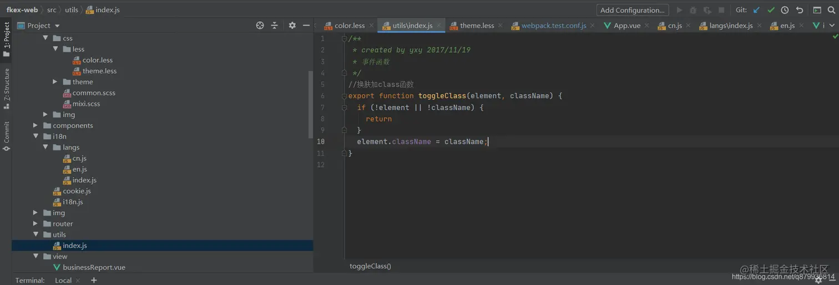Image resolution: width=839 pixels, height=285 pixels.
Task: Toggle the 1: Project tool window
Action: 6,40
